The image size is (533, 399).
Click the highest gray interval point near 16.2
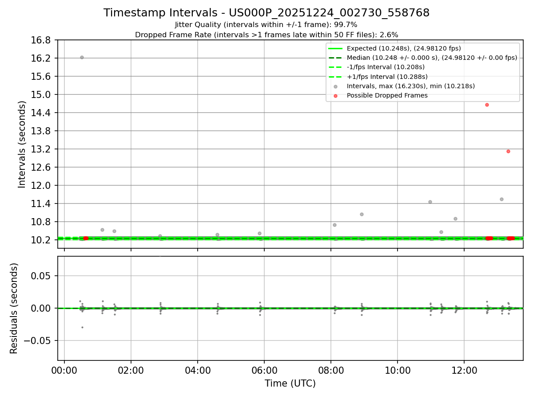pyautogui.click(x=82, y=57)
